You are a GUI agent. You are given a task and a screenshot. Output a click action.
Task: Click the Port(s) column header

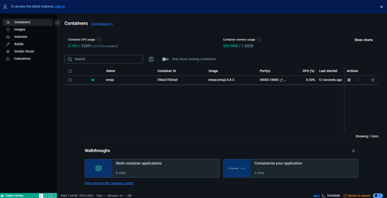coord(265,71)
